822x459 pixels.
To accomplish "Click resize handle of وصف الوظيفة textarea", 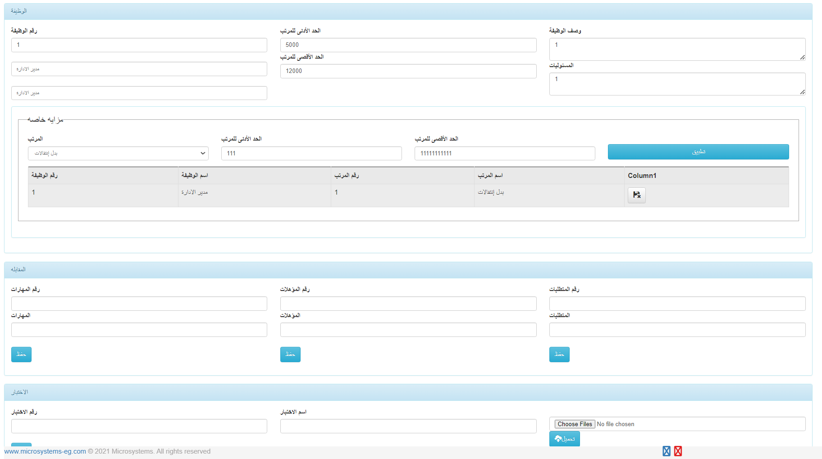I will coord(802,57).
